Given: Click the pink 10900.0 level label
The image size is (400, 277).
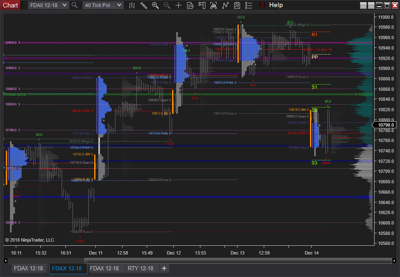Looking at the screenshot, I should point(12,68).
